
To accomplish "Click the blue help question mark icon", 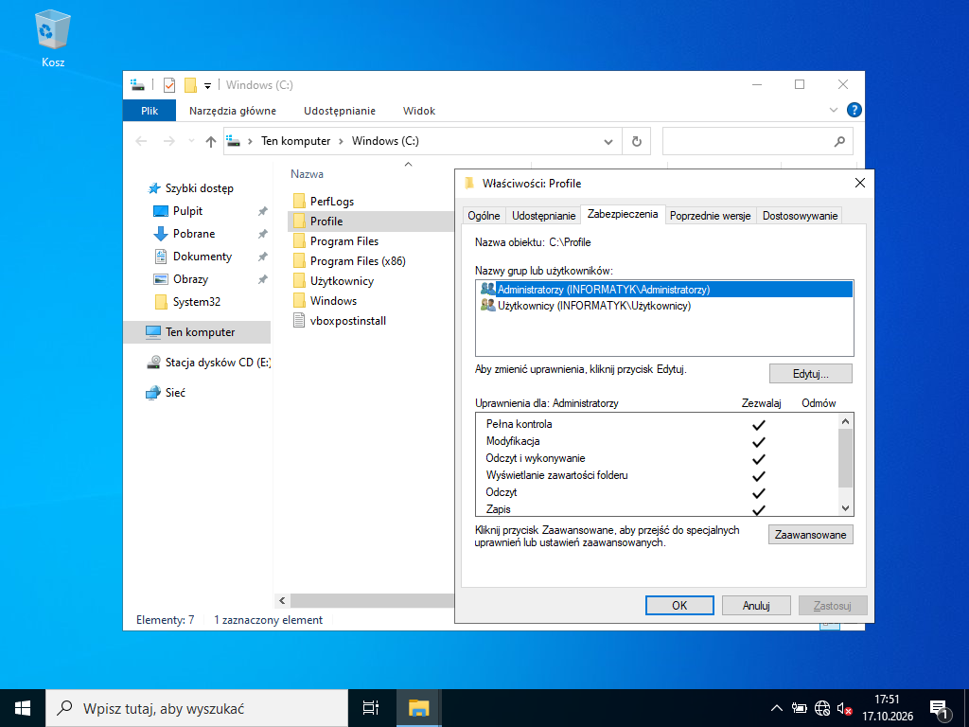I will (x=854, y=111).
